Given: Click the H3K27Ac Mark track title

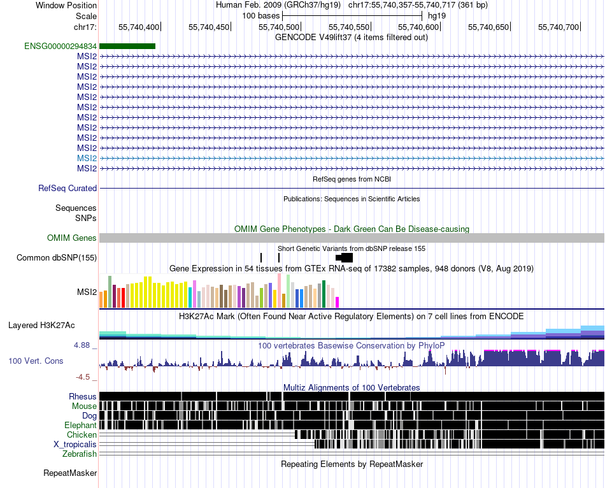Looking at the screenshot, I should point(352,316).
